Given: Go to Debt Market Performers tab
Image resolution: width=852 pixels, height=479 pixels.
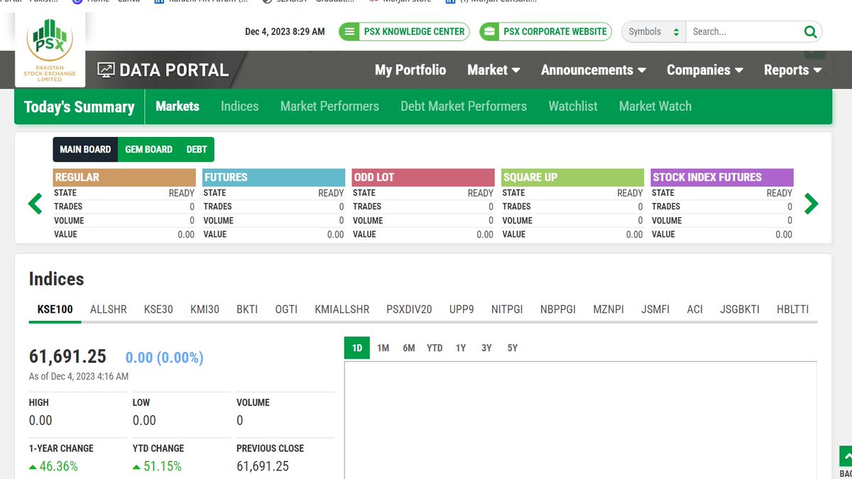Looking at the screenshot, I should [464, 106].
